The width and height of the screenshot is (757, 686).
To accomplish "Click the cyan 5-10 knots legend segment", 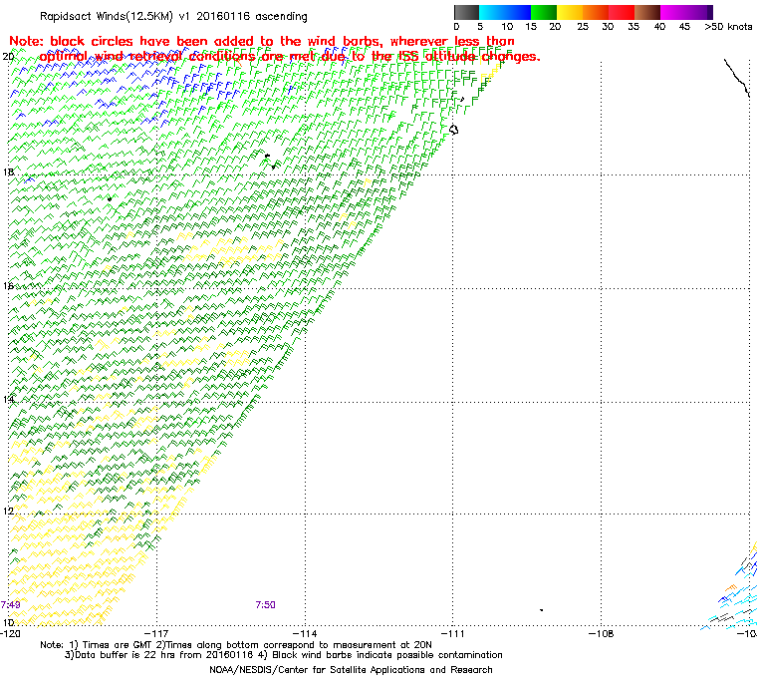I will [492, 12].
